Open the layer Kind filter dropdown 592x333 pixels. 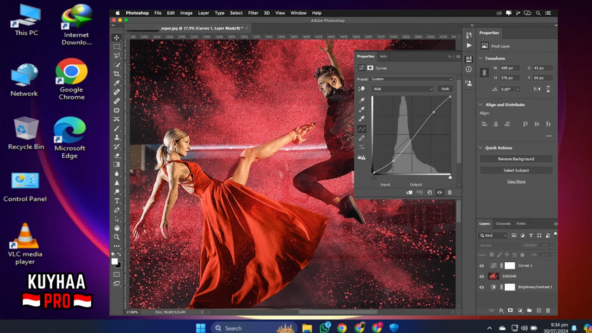tap(493, 235)
